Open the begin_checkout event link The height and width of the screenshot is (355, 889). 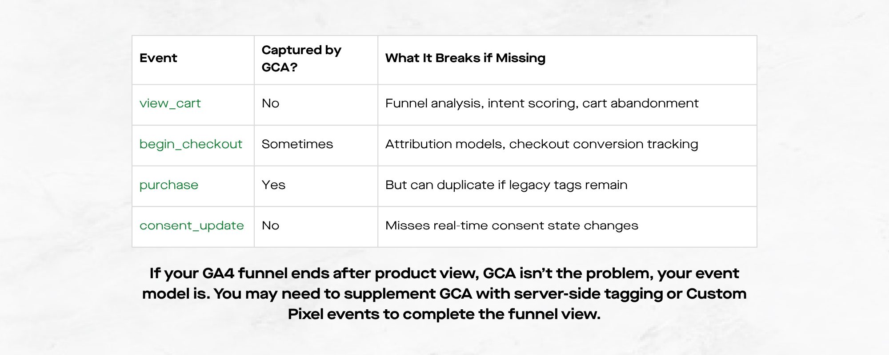pyautogui.click(x=191, y=144)
